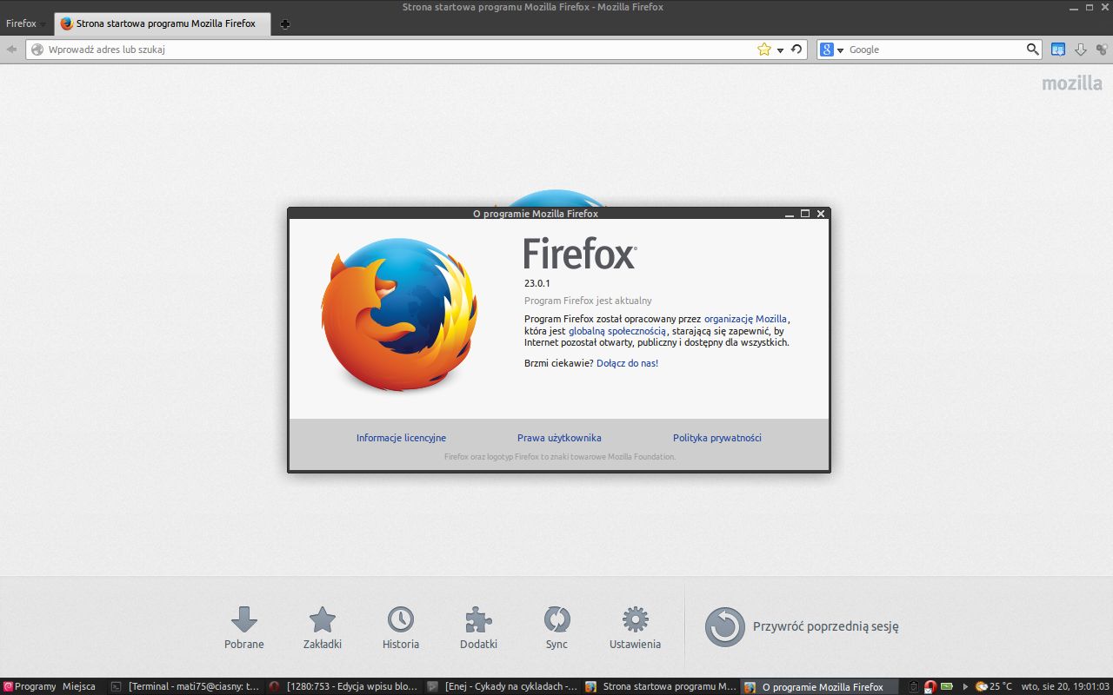The image size is (1113, 695).
Task: Click the show desktop icon before Terminal
Action: pos(115,686)
